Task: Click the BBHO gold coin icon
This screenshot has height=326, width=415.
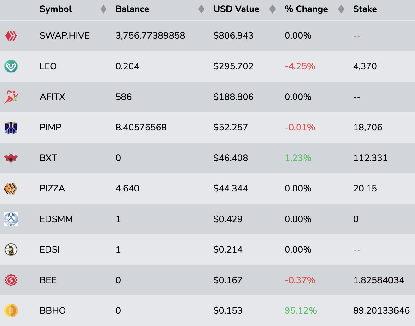Action: pyautogui.click(x=11, y=311)
